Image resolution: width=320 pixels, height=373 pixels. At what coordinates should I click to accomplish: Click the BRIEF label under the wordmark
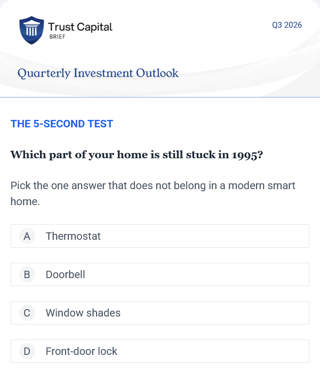click(57, 37)
